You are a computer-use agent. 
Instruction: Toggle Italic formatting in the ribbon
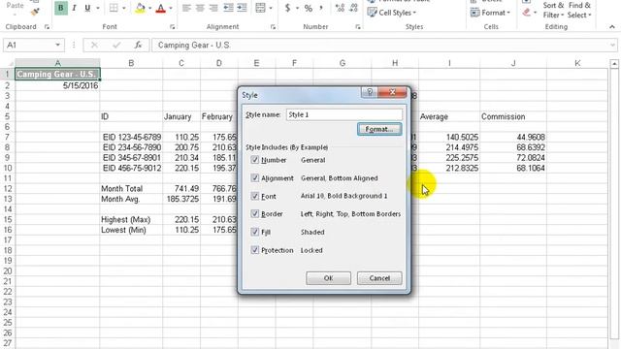point(74,8)
